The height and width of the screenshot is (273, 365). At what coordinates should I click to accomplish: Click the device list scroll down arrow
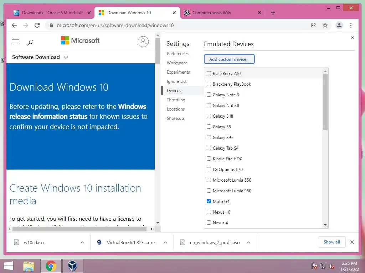325,225
